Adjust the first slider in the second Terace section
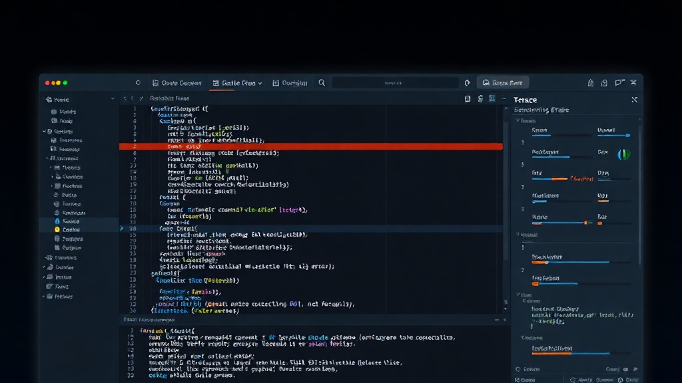682x383 pixels. coord(581,262)
